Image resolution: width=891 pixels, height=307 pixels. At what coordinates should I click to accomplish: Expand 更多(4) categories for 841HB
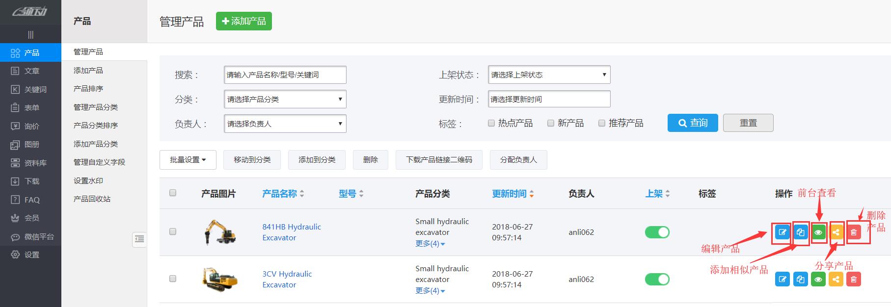430,244
